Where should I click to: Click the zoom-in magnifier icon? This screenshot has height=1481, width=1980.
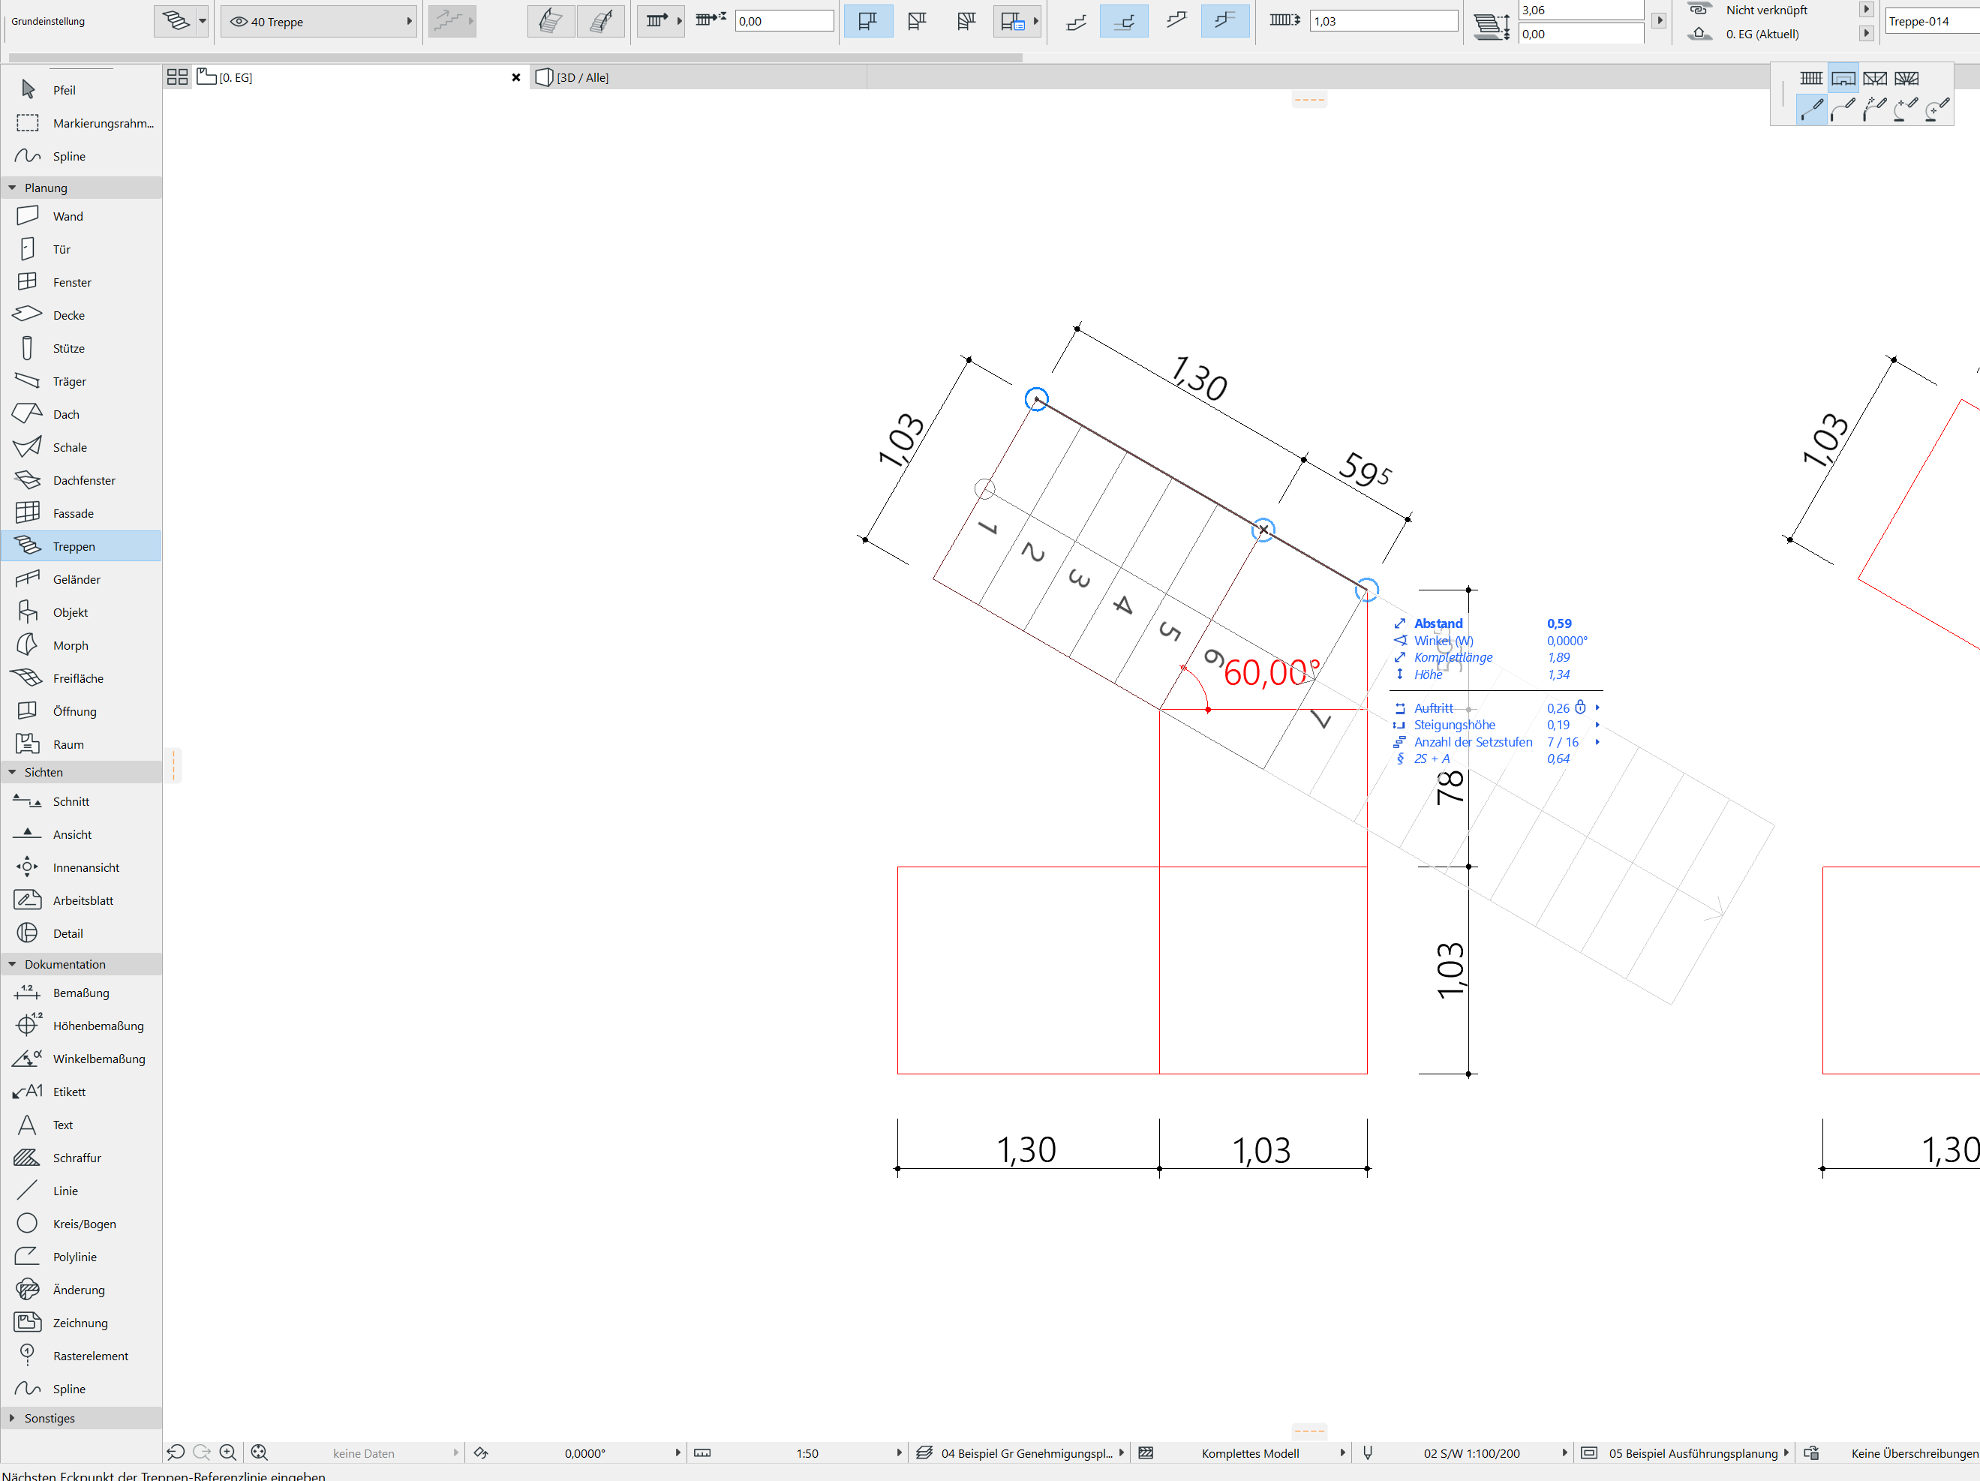tap(228, 1452)
